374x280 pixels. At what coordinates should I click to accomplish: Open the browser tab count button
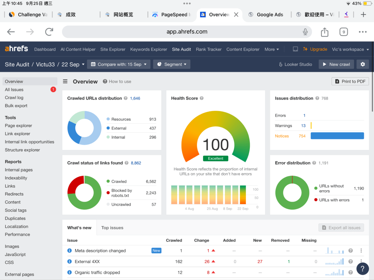pyautogui.click(x=343, y=32)
